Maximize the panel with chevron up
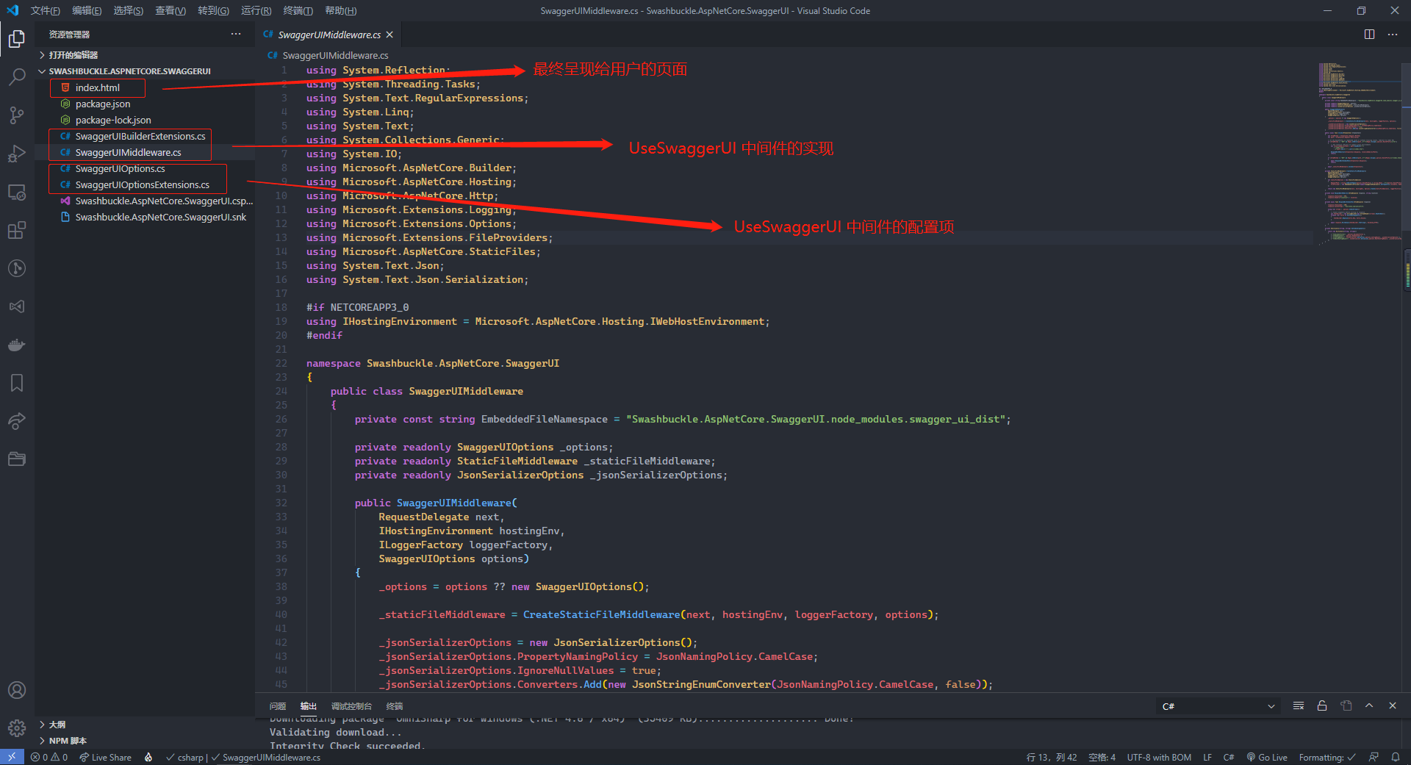Viewport: 1411px width, 765px height. click(x=1369, y=705)
